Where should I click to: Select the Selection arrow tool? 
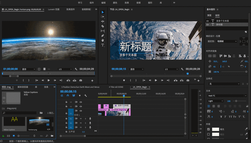103,12
